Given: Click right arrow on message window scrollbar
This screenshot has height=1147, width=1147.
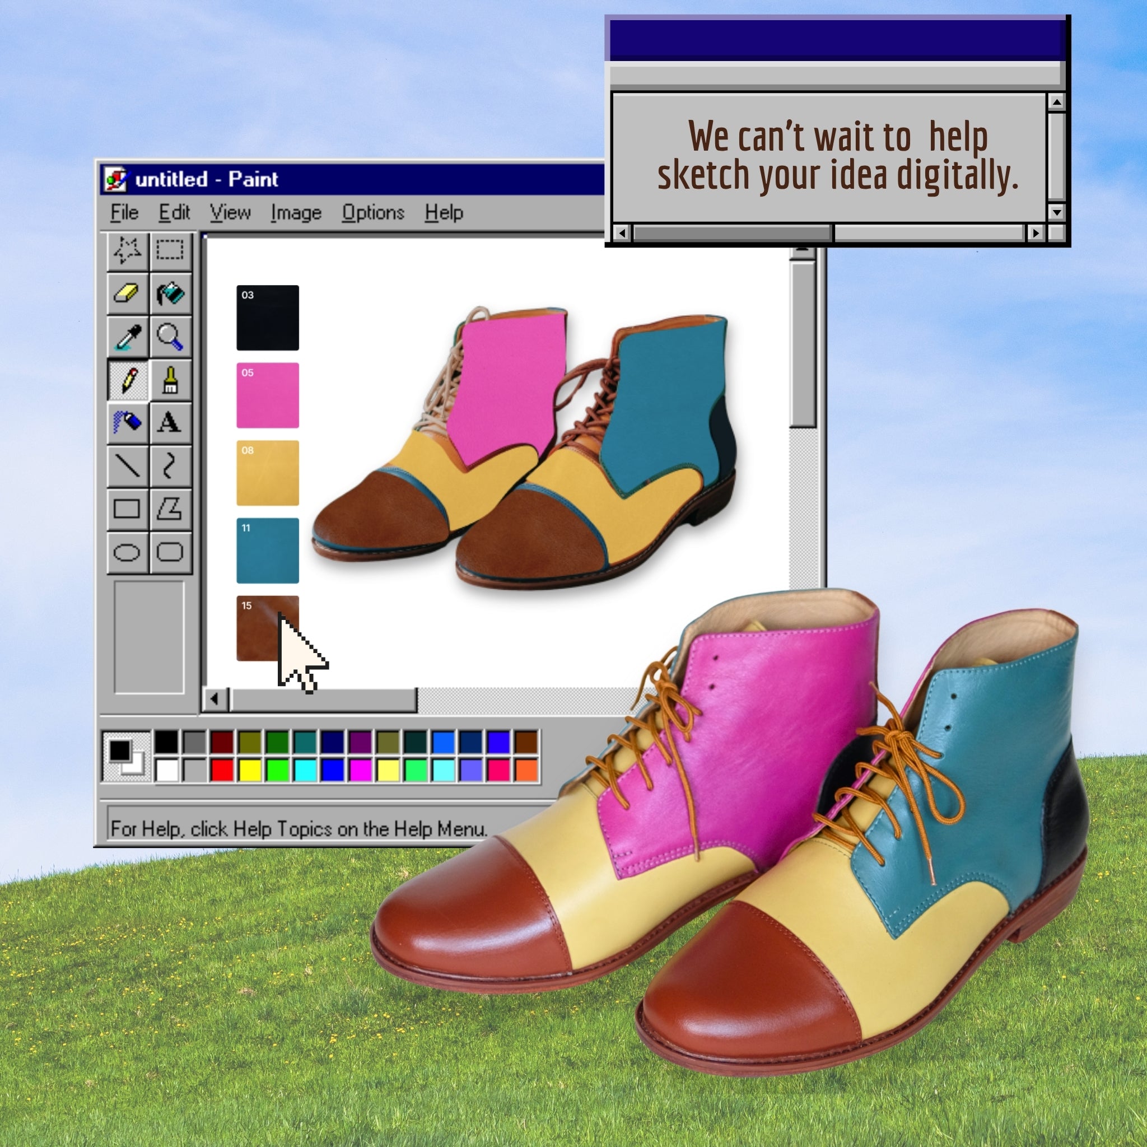Looking at the screenshot, I should point(1036,233).
